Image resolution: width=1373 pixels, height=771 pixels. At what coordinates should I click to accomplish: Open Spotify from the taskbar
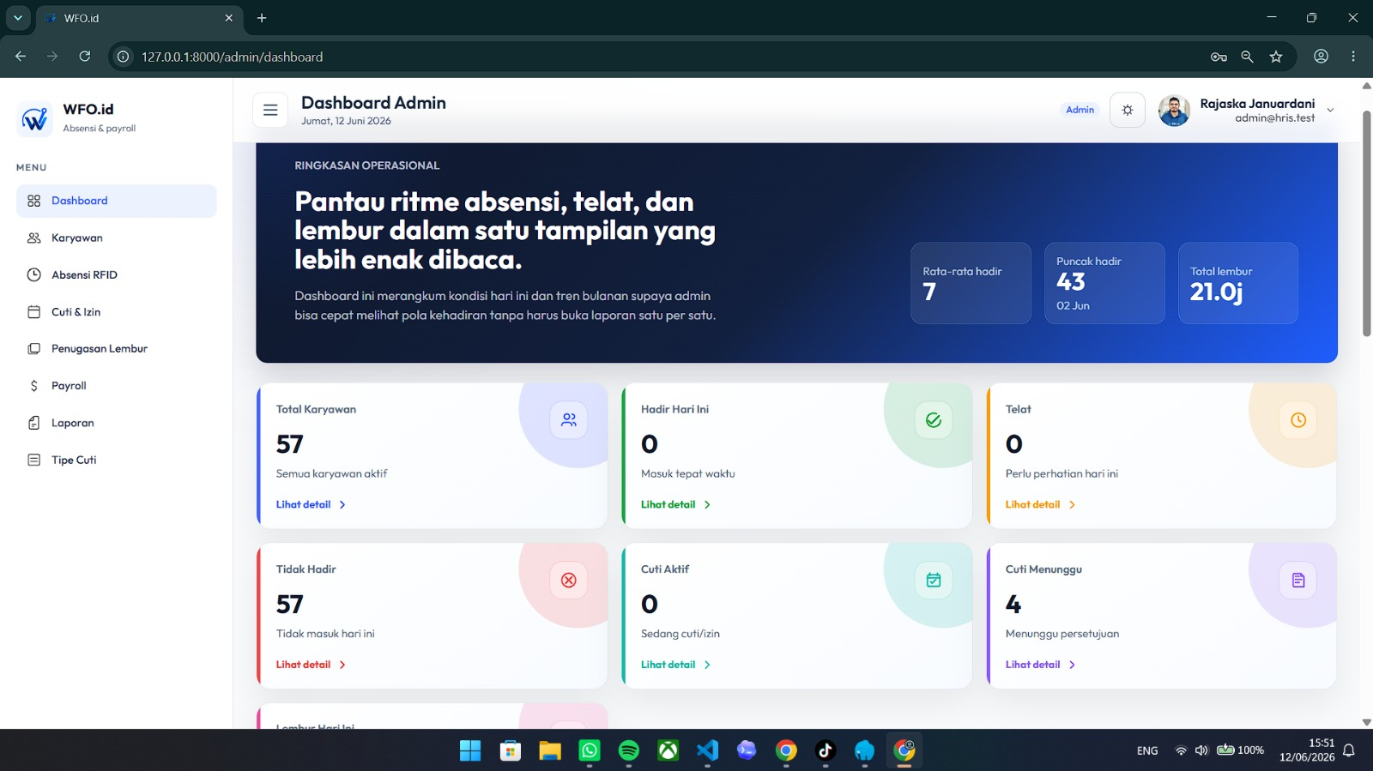tap(629, 750)
